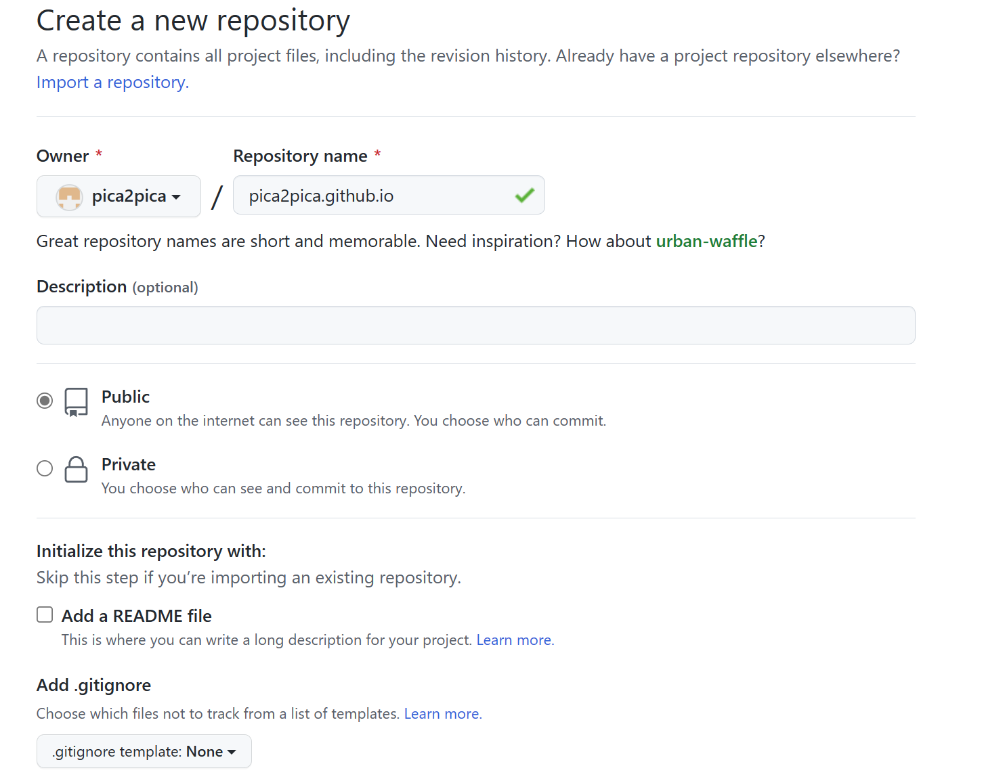984x783 pixels.
Task: Click the green checkmark in repository name field
Action: pyautogui.click(x=524, y=196)
